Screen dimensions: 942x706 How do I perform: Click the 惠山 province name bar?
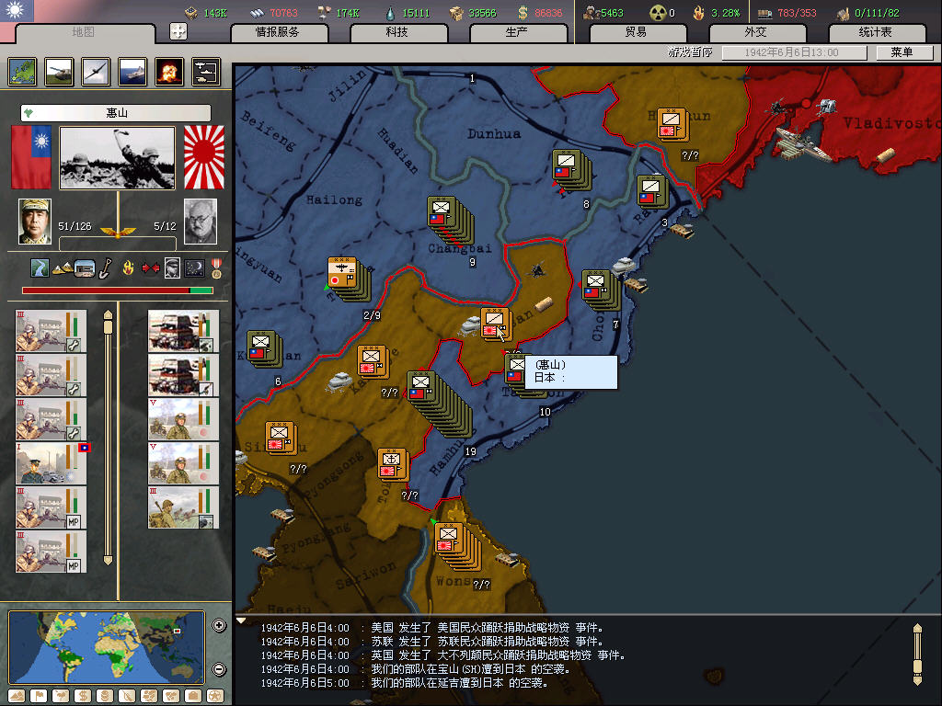(116, 113)
